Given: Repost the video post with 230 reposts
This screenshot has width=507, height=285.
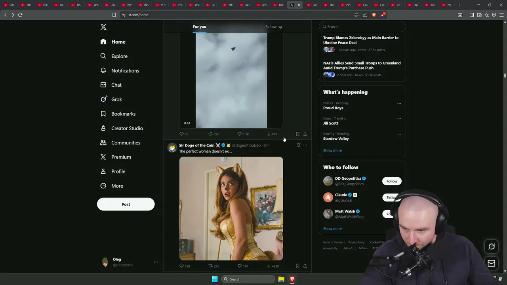Looking at the screenshot, I should pos(213,134).
